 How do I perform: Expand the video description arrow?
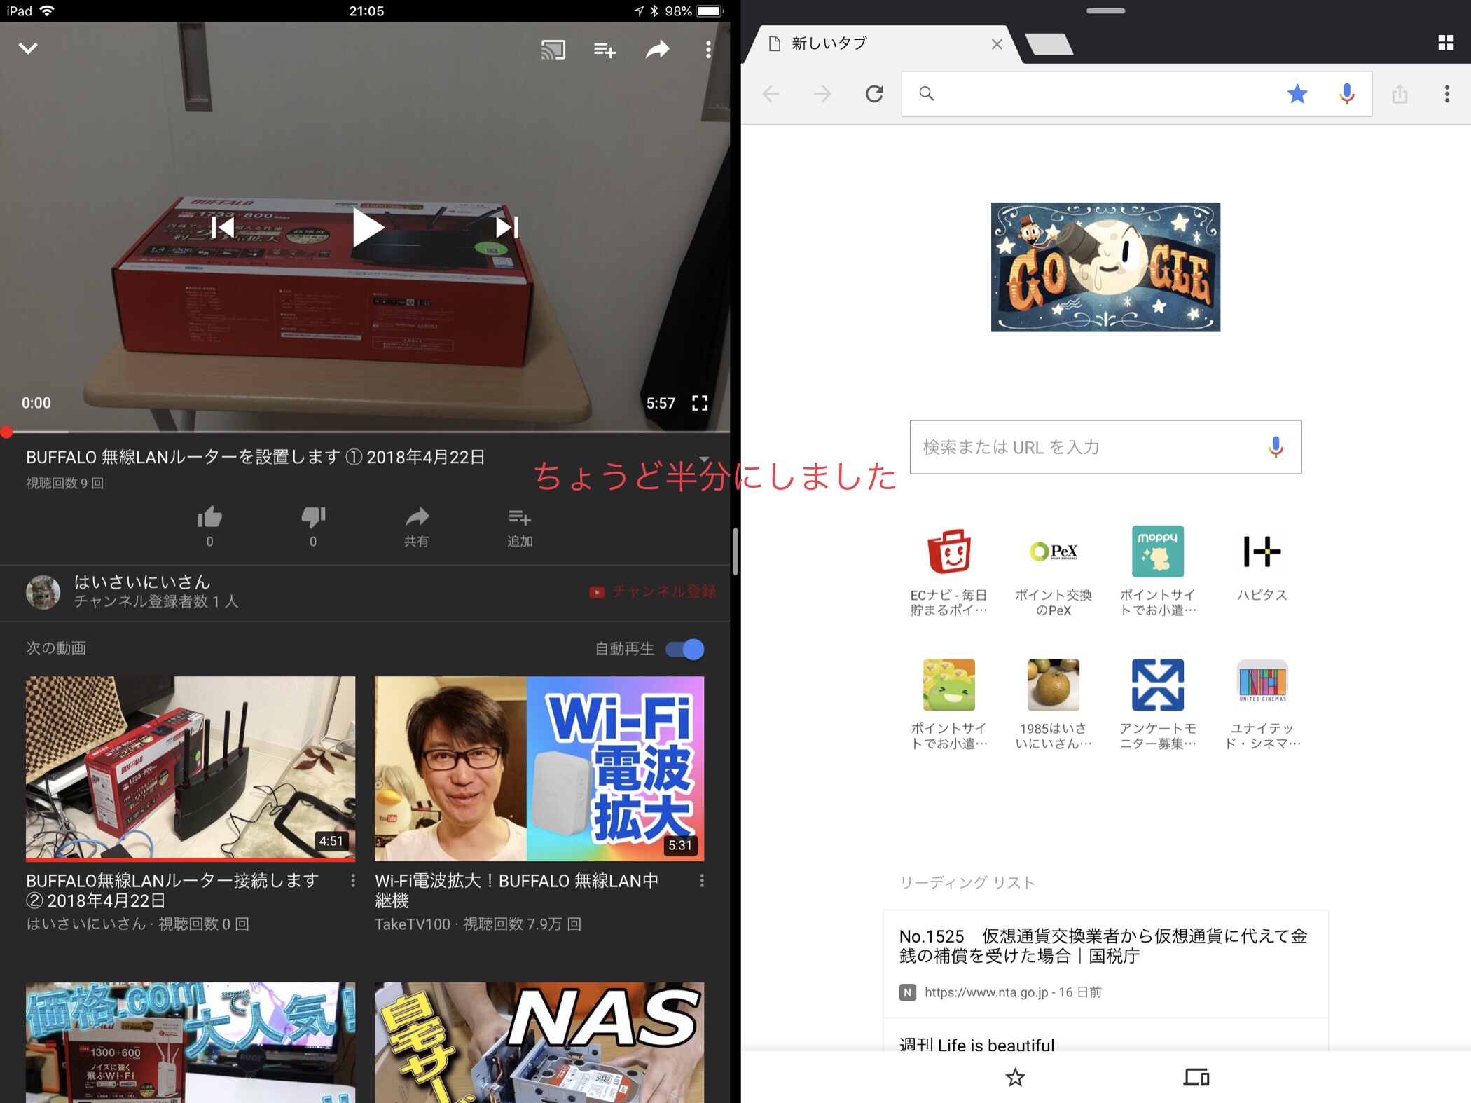[705, 459]
